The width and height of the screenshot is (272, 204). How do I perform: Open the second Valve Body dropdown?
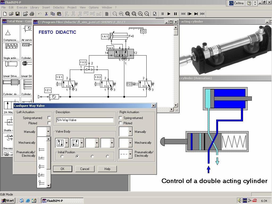82,143
